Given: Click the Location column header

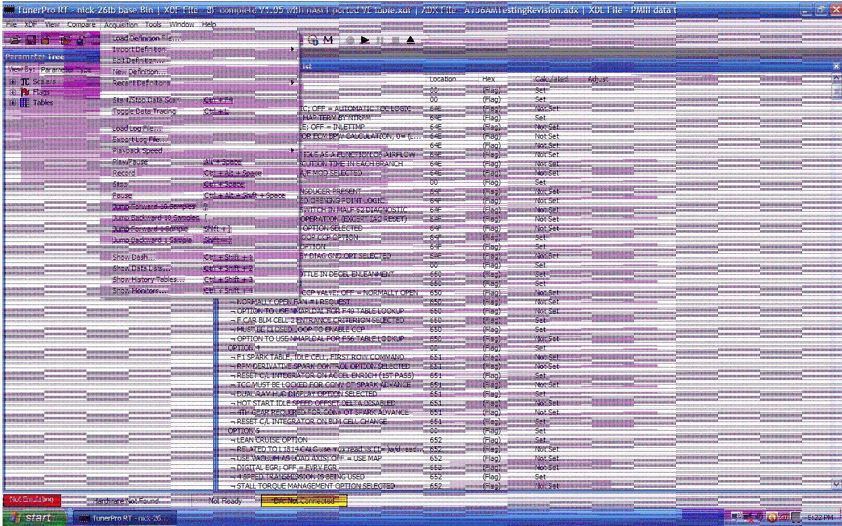Looking at the screenshot, I should 443,79.
